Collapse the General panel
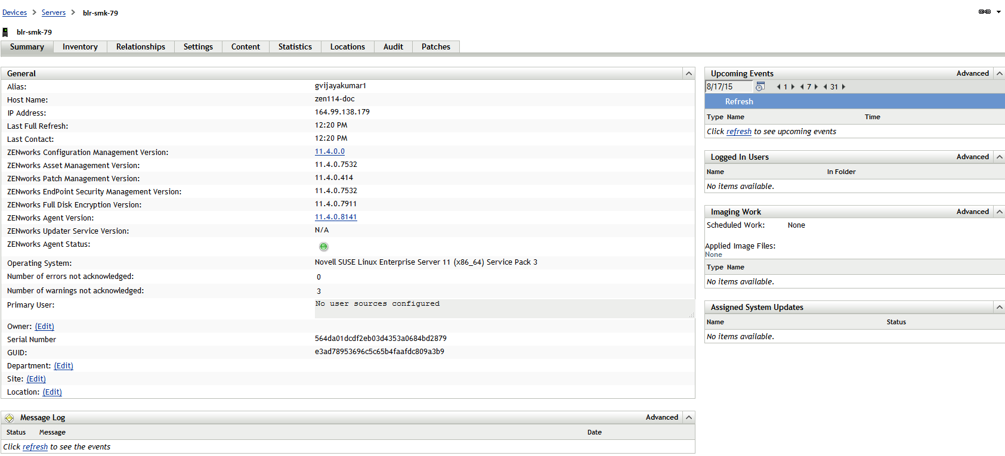This screenshot has height=456, width=1005. [689, 73]
